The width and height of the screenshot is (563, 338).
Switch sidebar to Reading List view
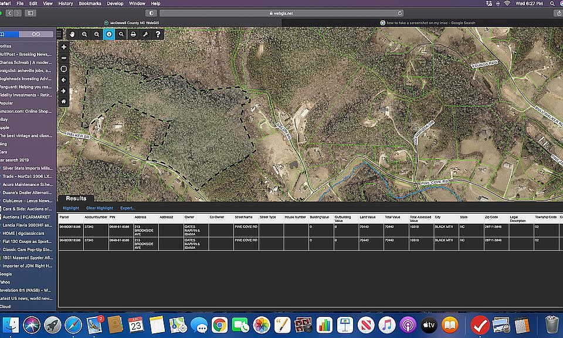[x=36, y=34]
